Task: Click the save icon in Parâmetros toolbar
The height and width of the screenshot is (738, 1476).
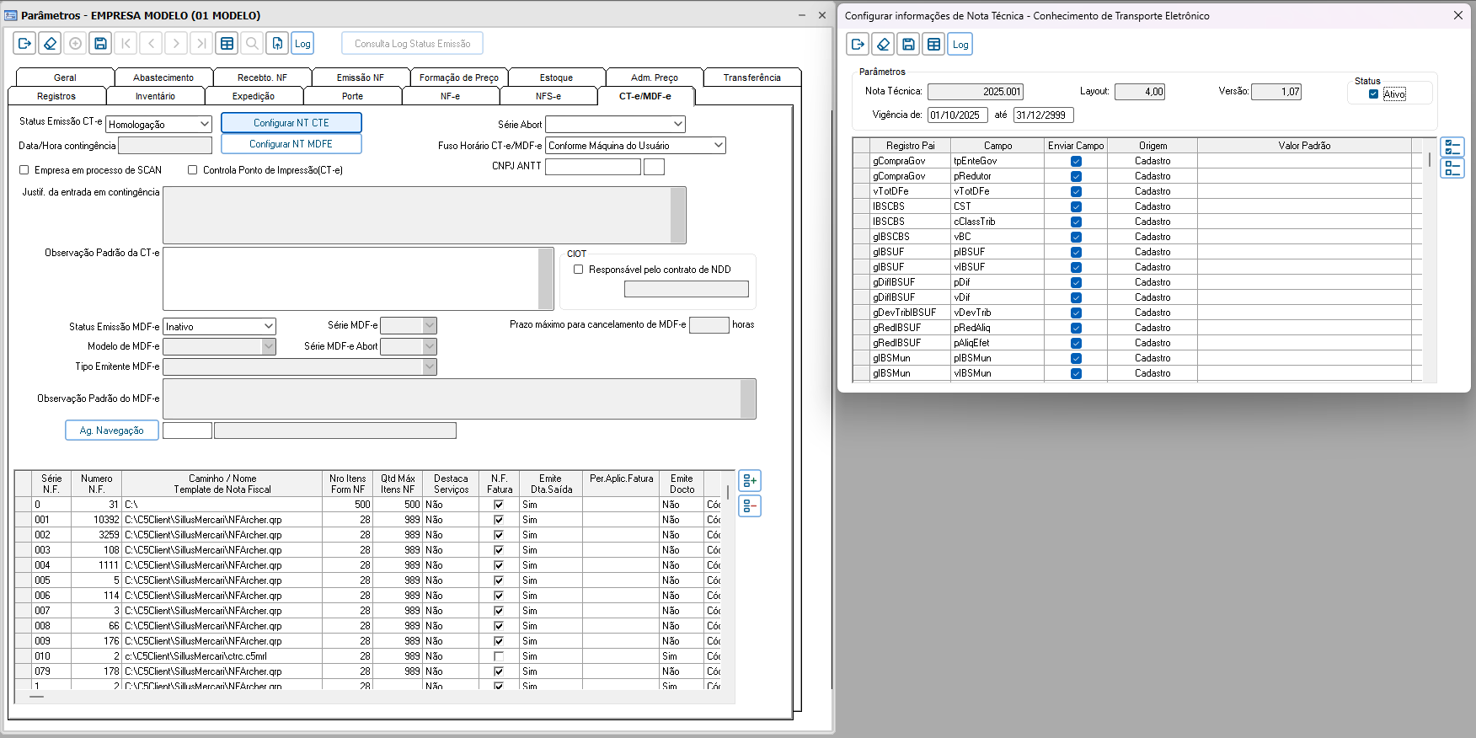Action: [x=100, y=44]
